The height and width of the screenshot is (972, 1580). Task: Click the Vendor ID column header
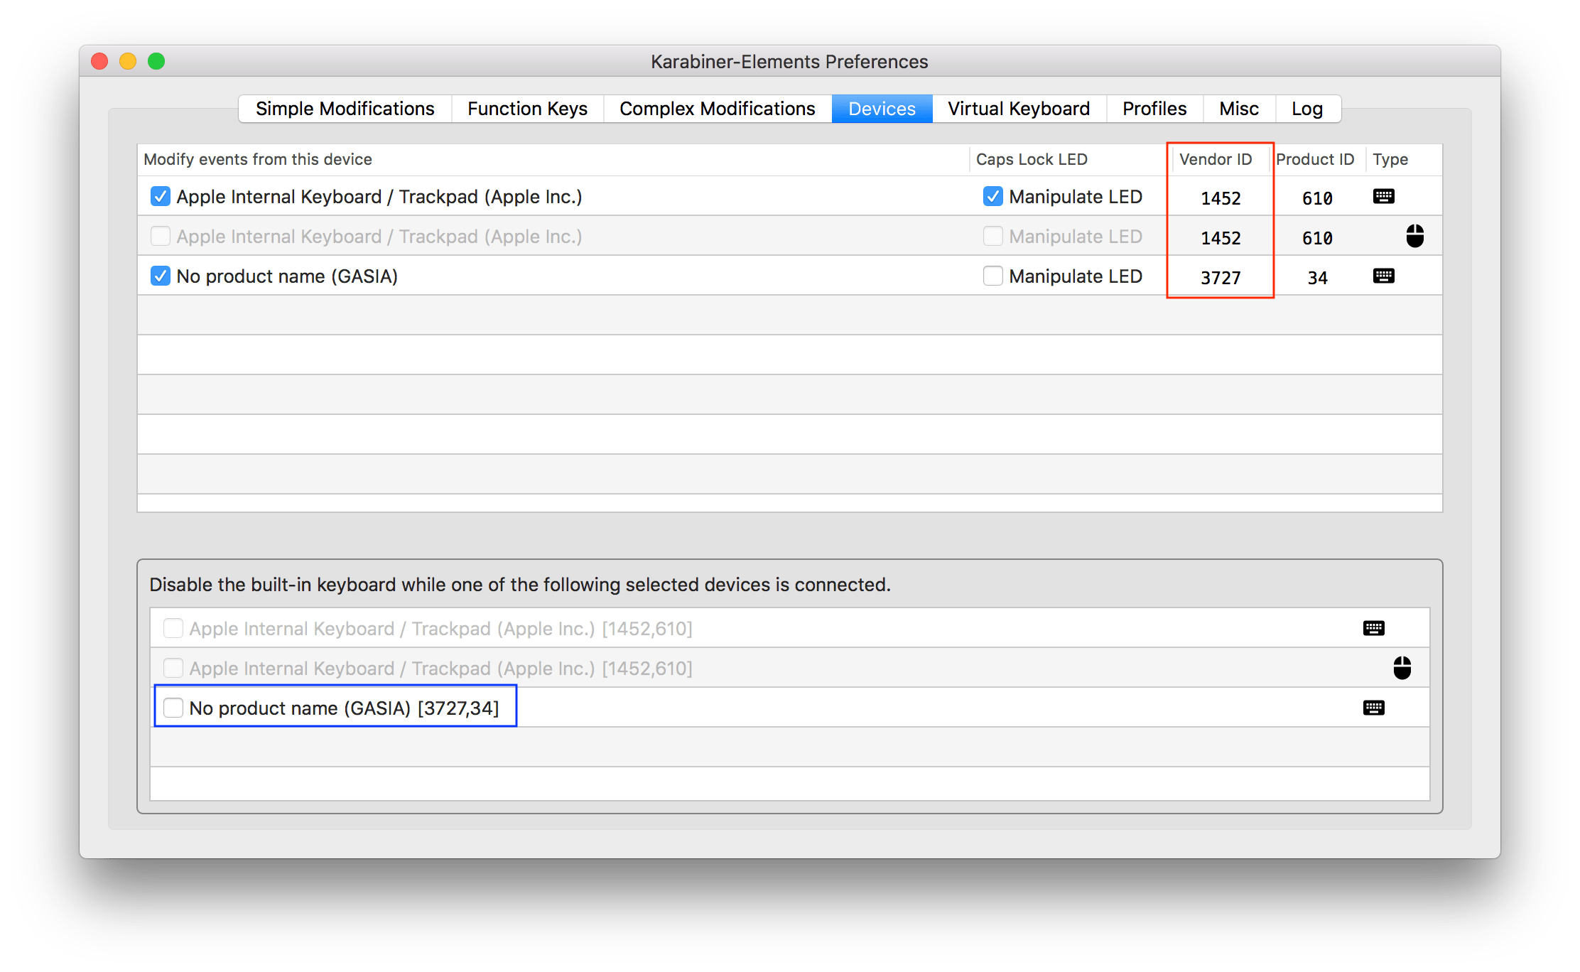(1215, 159)
